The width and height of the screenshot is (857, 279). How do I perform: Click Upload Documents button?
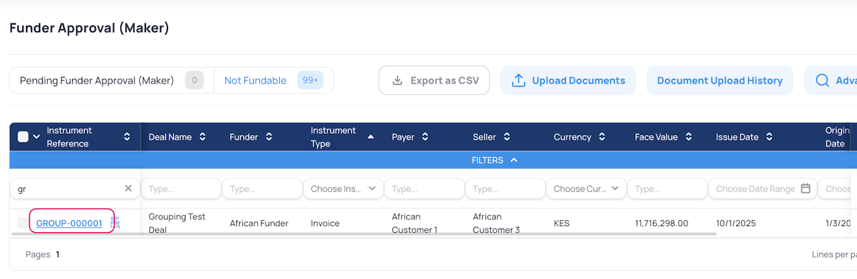(568, 80)
